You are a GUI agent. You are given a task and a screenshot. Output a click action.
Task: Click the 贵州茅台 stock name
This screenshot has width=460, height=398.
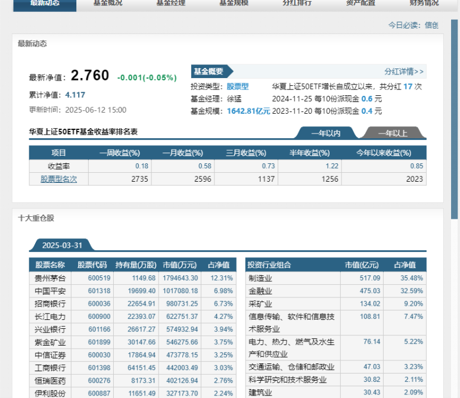pos(50,278)
